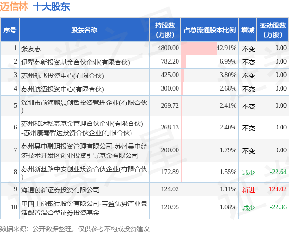The image size is (289, 233).
Task: Click the 1.79% ratio value
Action: click(228, 150)
